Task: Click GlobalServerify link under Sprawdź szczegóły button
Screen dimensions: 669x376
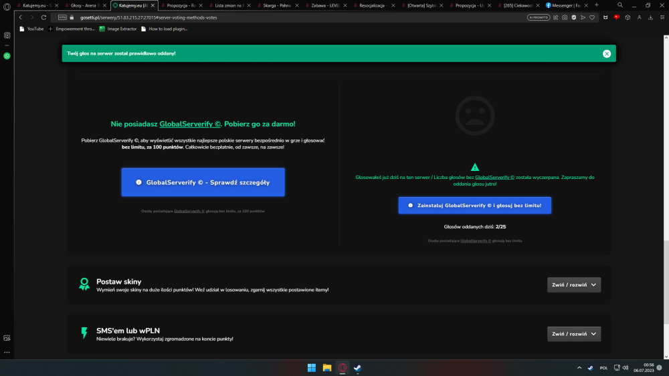Action: pyautogui.click(x=189, y=211)
